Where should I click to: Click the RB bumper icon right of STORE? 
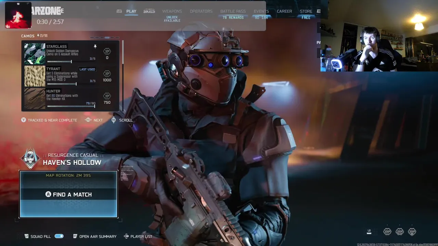coord(319,11)
